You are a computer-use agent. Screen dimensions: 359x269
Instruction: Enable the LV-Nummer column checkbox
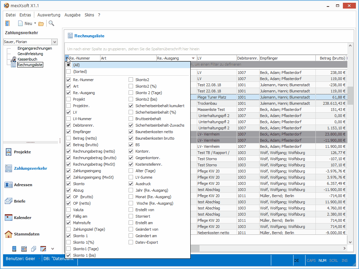tap(69, 119)
